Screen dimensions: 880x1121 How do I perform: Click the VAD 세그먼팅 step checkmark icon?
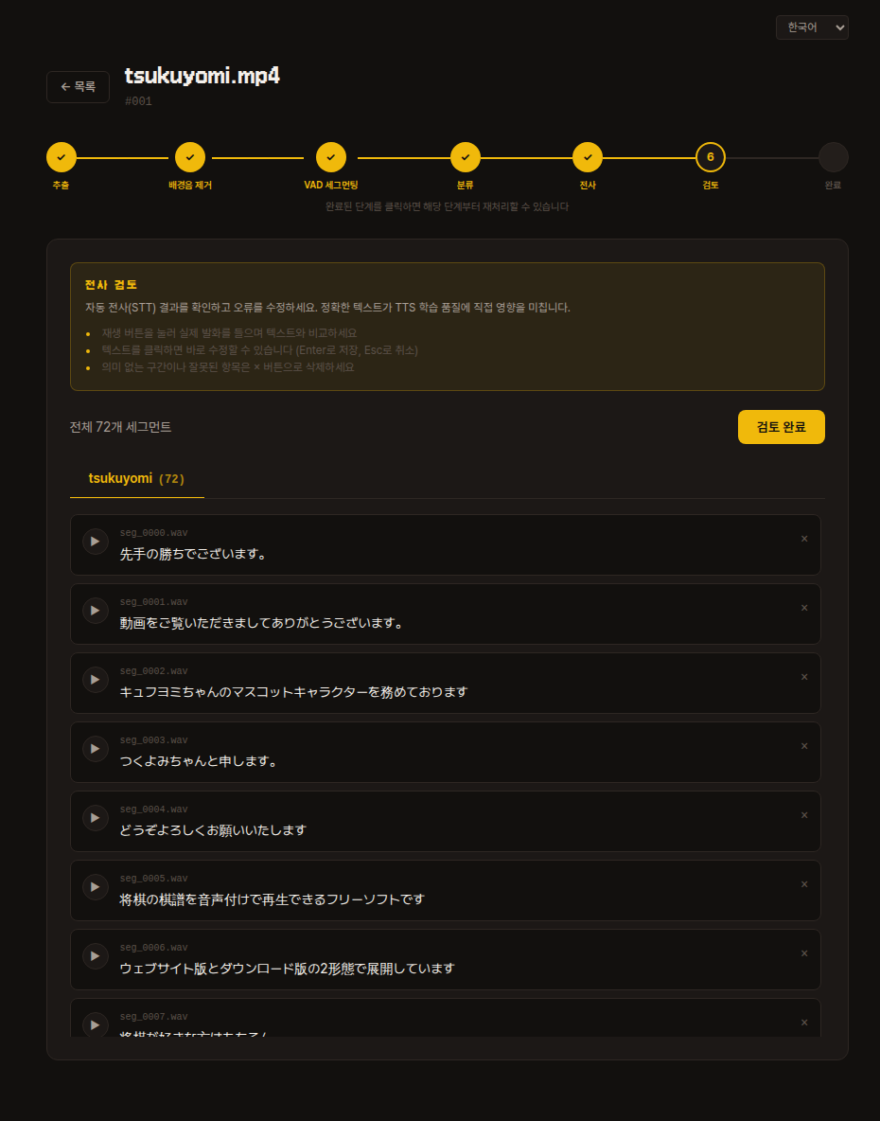pyautogui.click(x=331, y=157)
